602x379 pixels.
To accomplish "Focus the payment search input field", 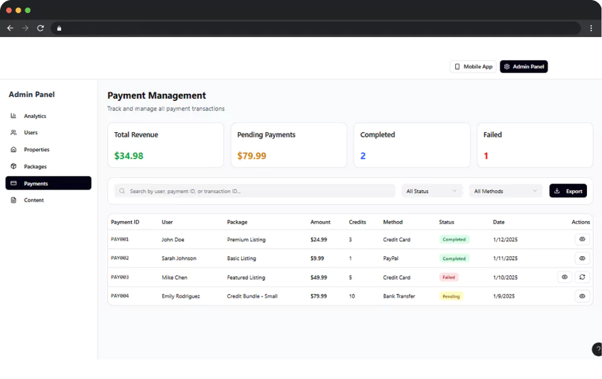I will [x=257, y=191].
